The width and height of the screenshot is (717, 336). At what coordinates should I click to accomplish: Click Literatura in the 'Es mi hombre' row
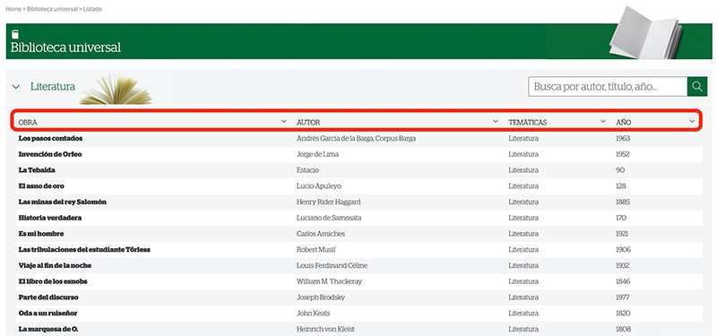[523, 234]
